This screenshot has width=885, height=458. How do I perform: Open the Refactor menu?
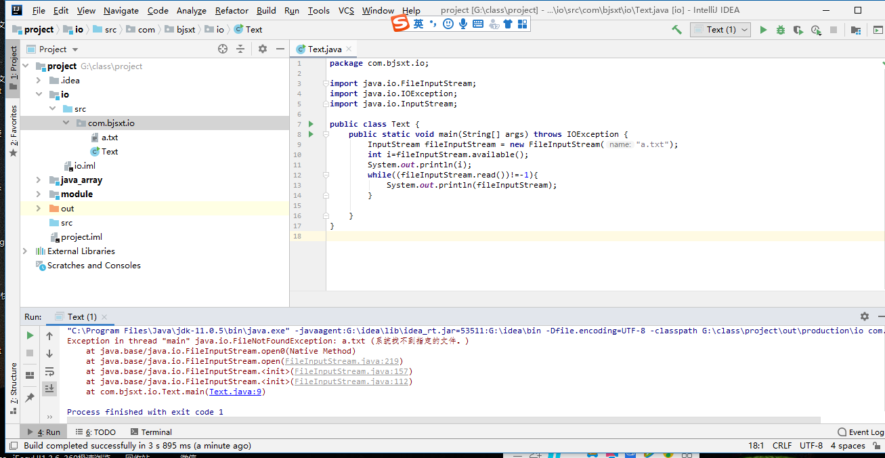click(x=232, y=10)
